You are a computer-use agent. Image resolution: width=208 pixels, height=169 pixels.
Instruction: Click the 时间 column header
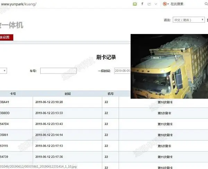[68, 94]
